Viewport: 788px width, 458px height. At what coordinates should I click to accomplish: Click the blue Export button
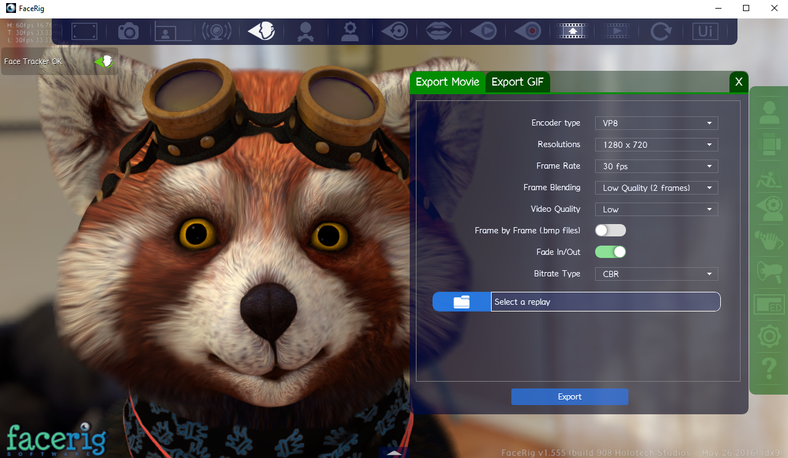570,397
